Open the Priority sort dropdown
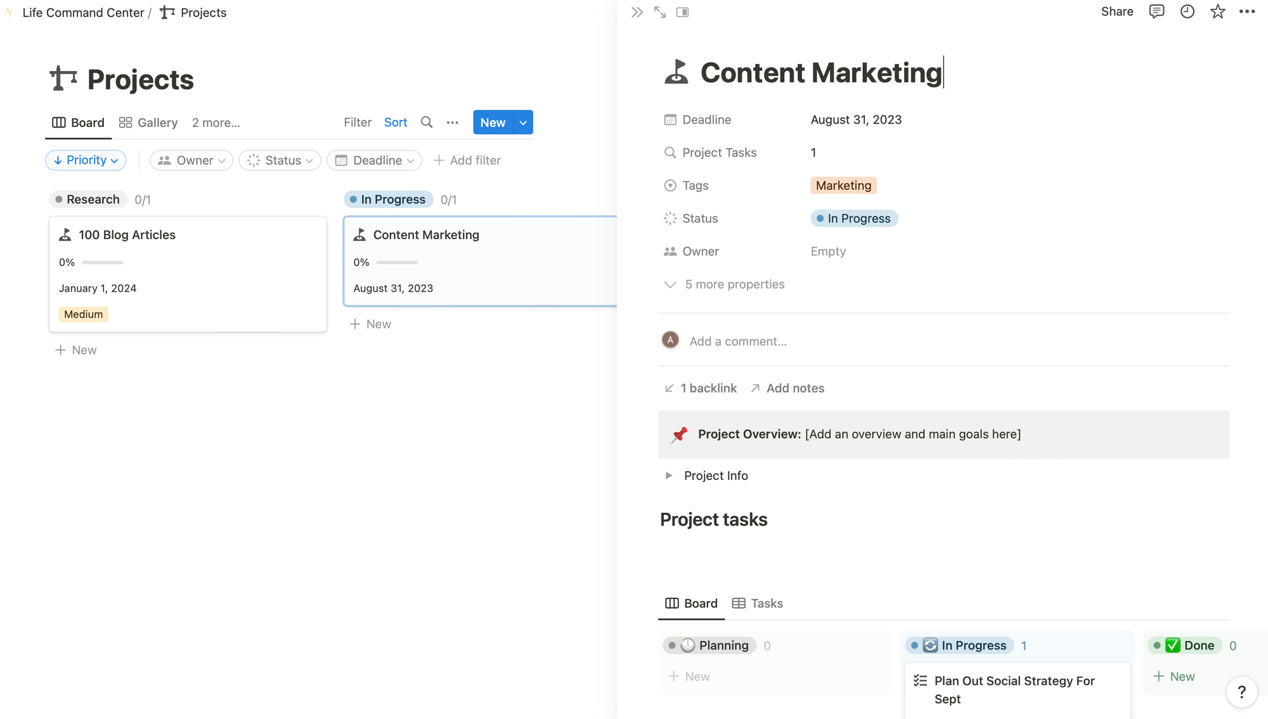1268x719 pixels. [86, 160]
